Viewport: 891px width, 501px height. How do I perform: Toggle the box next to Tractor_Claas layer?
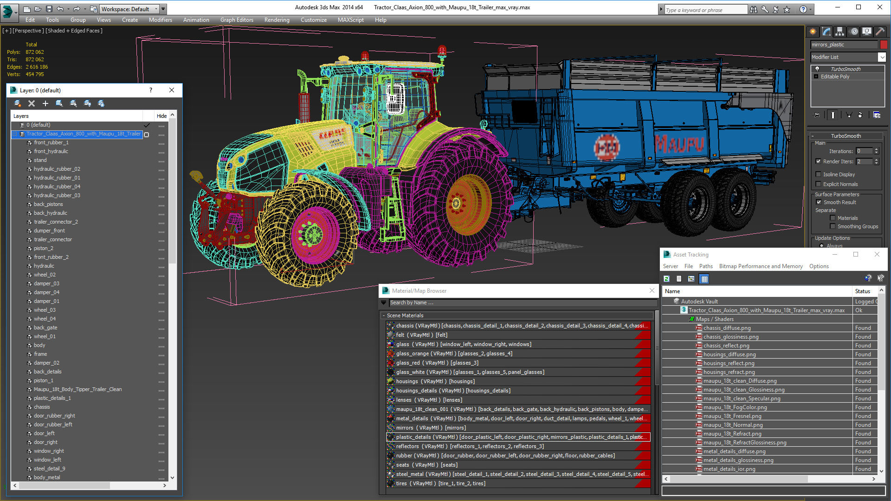pos(147,135)
